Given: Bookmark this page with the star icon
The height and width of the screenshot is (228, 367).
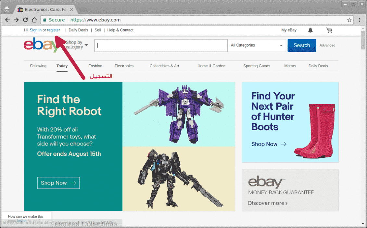Looking at the screenshot, I should point(349,20).
